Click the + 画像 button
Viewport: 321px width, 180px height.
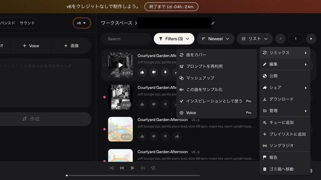(71, 46)
